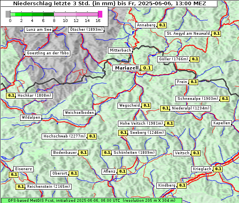Screen dimensions: 239x203
Task: Click the legend scale number 16
Action: point(98,20)
